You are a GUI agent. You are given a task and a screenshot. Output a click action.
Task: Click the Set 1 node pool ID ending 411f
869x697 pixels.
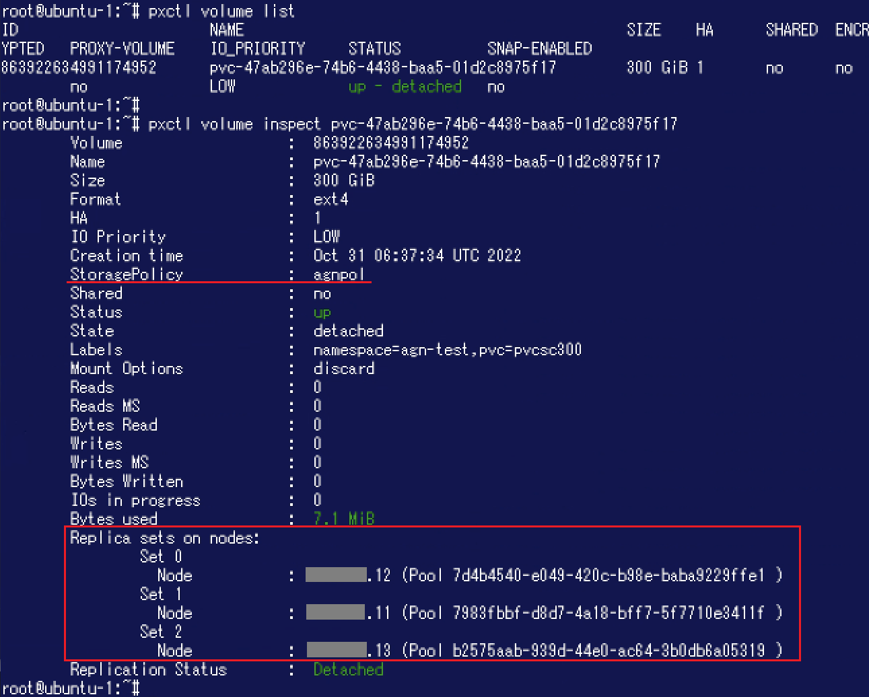609,613
